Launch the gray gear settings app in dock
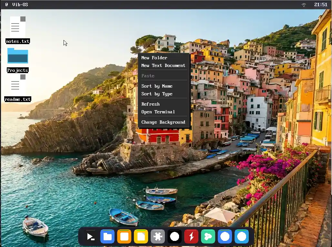332x247 pixels. click(x=157, y=236)
